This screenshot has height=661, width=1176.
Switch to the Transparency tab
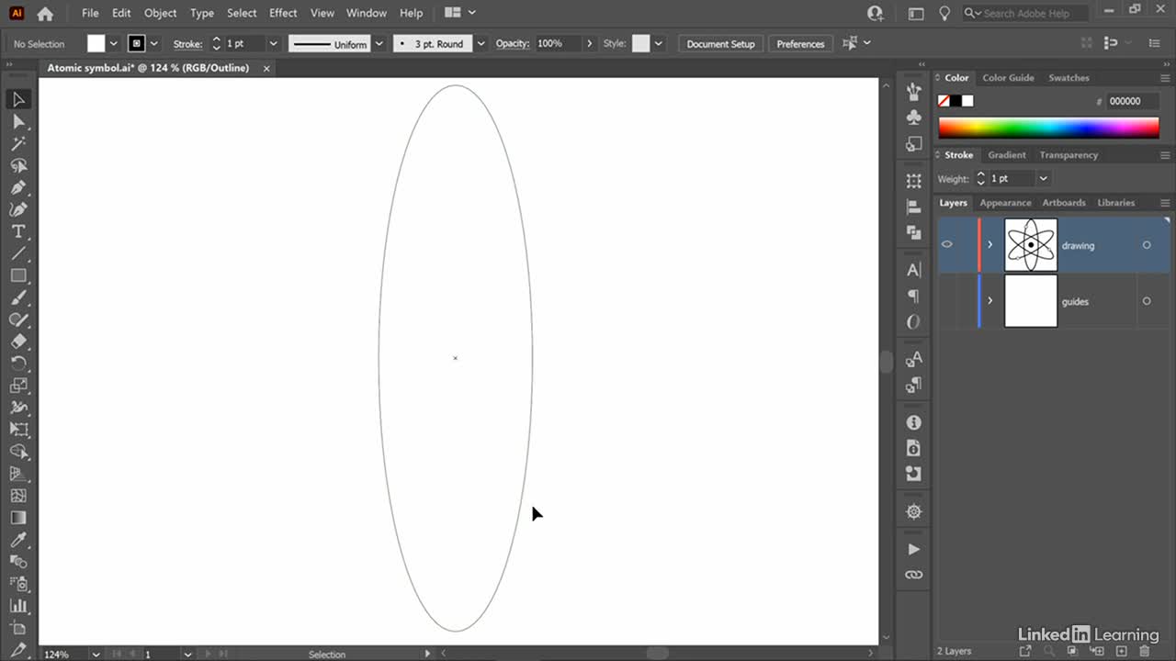click(1069, 155)
